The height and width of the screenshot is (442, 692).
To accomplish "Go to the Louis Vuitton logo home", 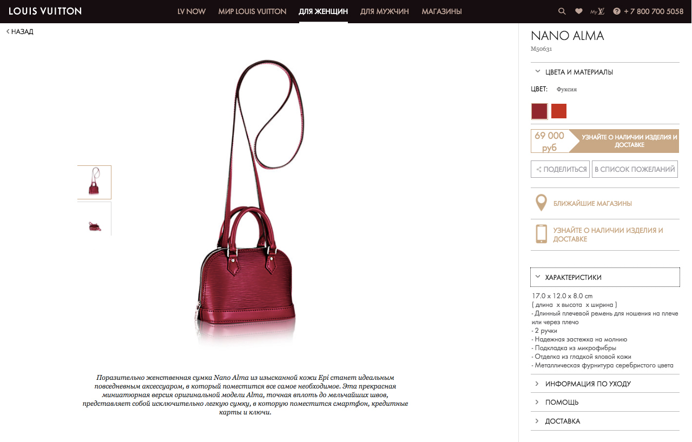I will pos(45,11).
